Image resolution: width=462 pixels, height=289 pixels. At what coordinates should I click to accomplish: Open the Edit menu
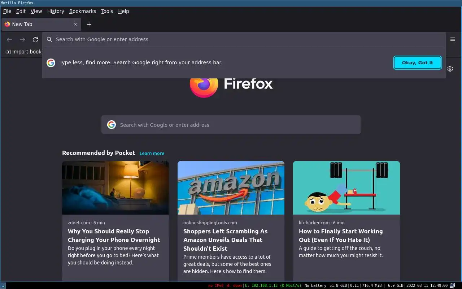pyautogui.click(x=21, y=11)
